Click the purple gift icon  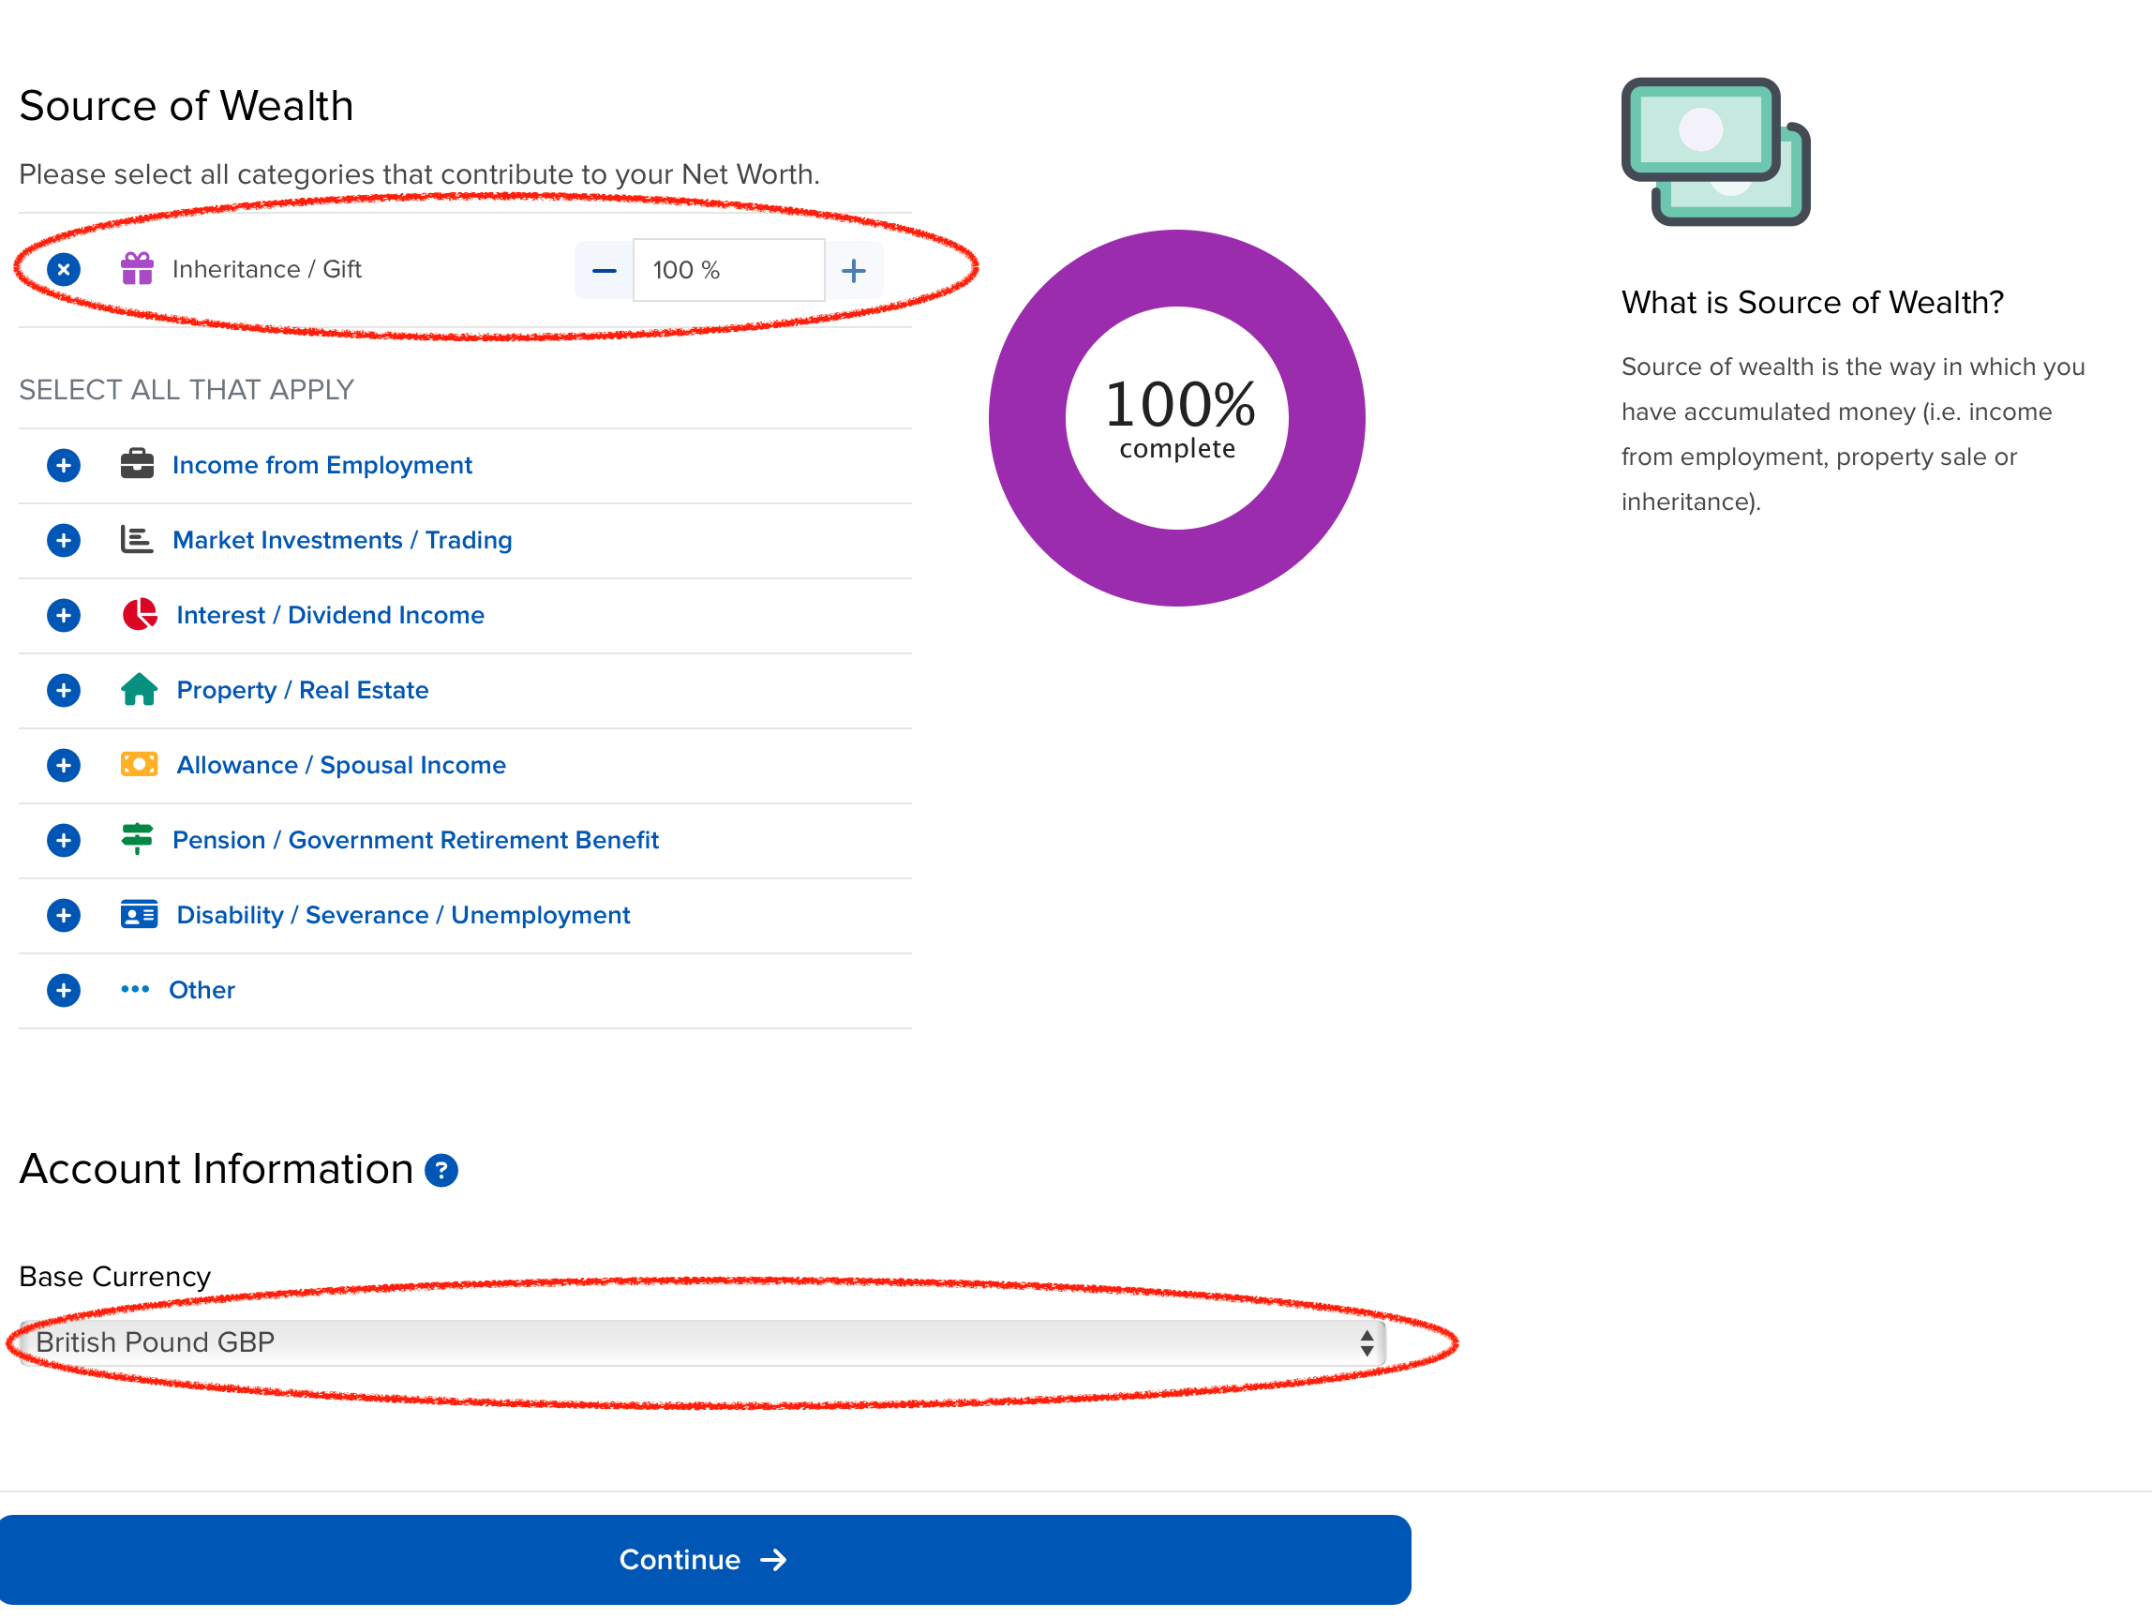tap(137, 268)
